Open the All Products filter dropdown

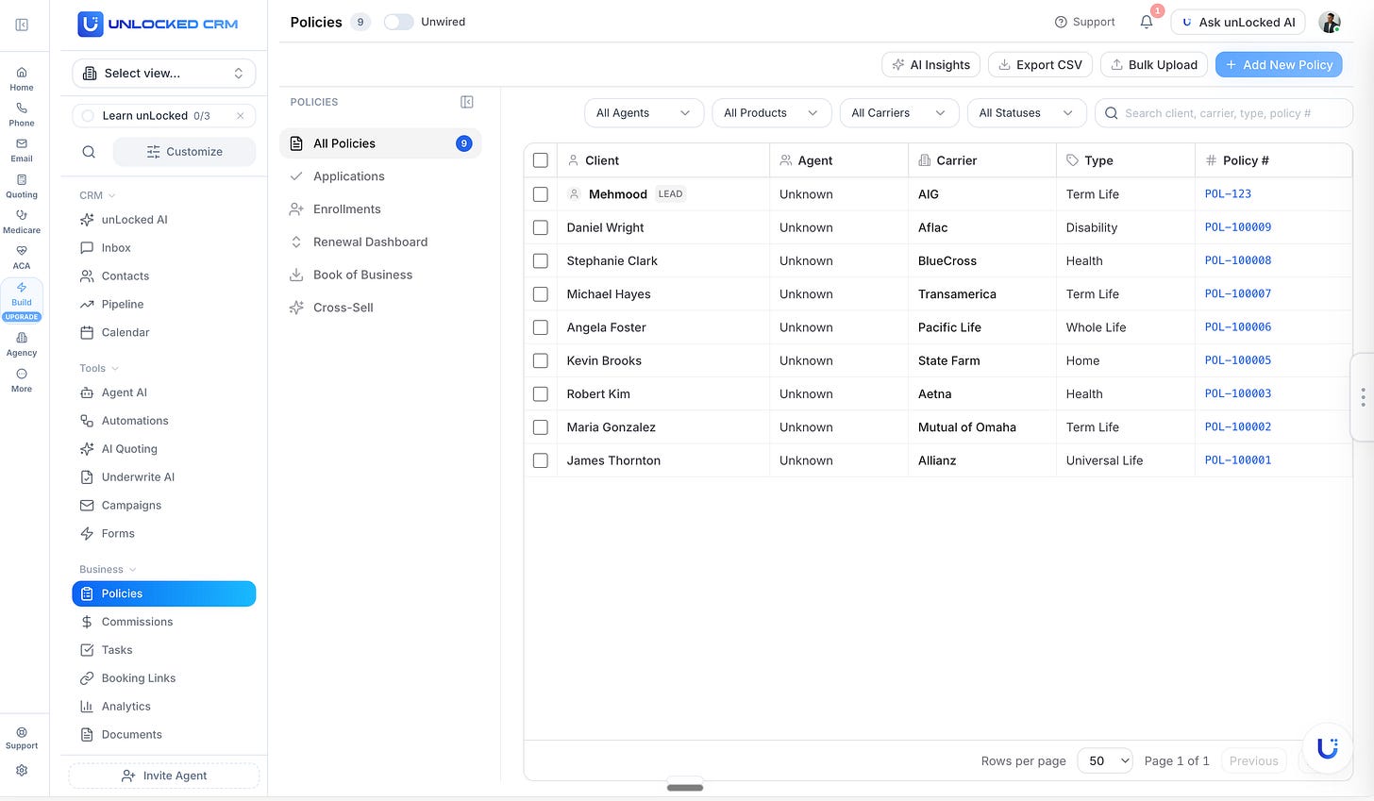771,113
